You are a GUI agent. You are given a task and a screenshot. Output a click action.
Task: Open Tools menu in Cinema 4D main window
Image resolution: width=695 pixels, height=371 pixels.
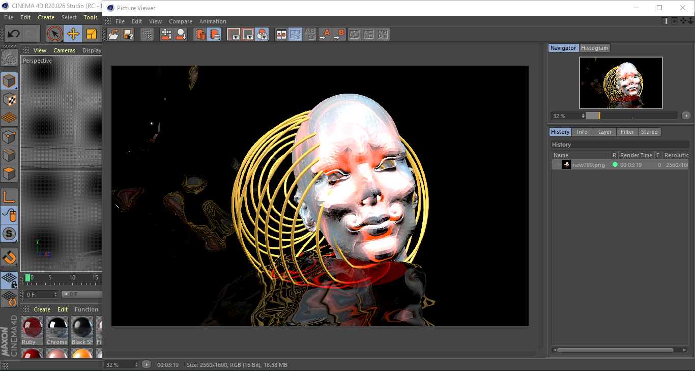(91, 17)
